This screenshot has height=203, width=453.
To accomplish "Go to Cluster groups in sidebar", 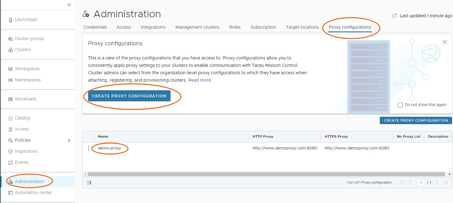I will click(x=29, y=39).
